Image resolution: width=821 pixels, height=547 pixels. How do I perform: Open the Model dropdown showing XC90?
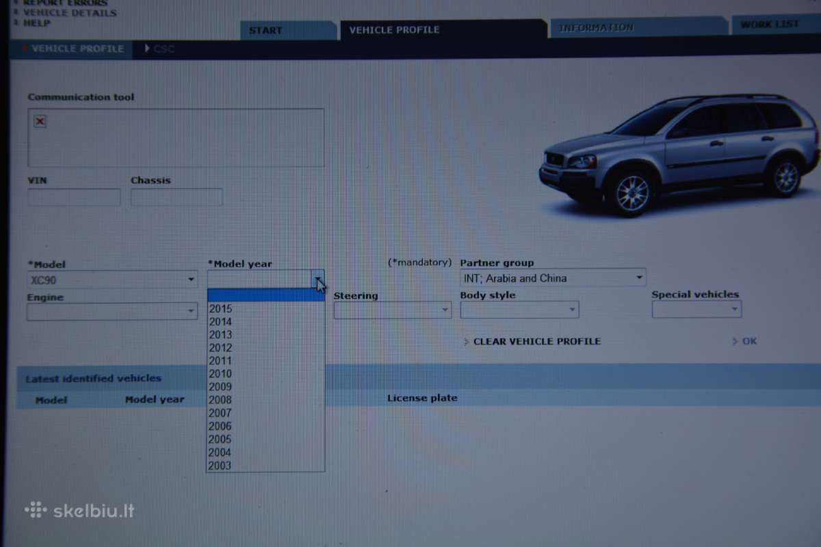tap(112, 279)
